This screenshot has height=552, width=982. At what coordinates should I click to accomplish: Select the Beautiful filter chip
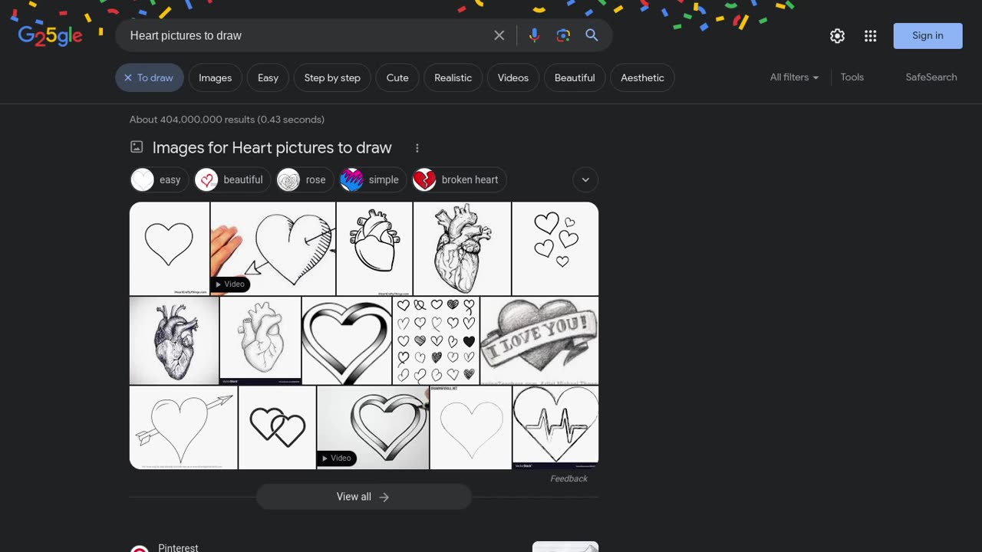coord(575,77)
